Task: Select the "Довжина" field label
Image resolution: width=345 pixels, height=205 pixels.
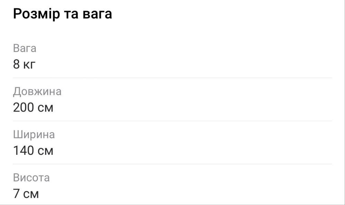Action: 37,92
